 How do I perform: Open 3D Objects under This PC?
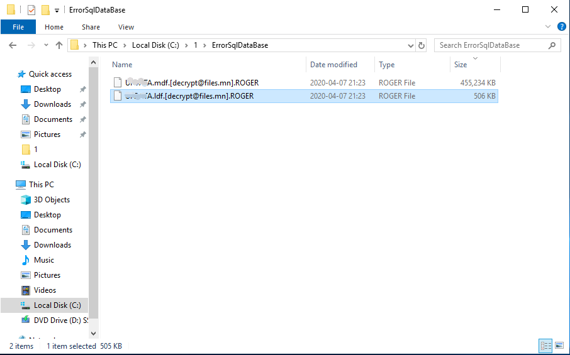point(52,200)
